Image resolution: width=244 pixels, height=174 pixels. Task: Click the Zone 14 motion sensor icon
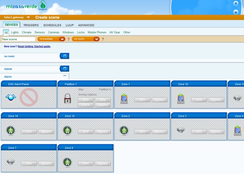pos(11,130)
